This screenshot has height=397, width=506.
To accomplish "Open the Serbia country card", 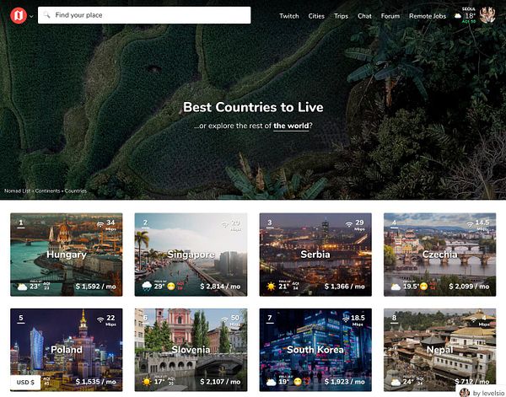I will pos(315,255).
